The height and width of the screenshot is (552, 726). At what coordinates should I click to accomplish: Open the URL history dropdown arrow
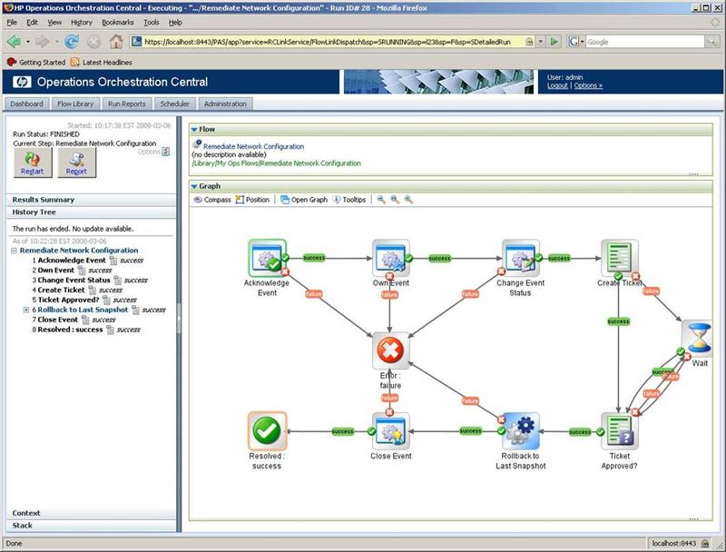tap(540, 42)
